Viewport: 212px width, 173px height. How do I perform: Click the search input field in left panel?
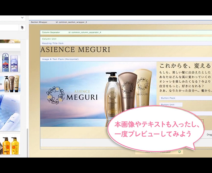click(x=9, y=28)
